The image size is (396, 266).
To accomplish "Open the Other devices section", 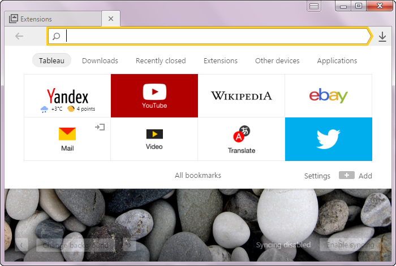I will [277, 61].
